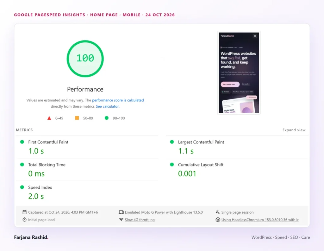The width and height of the screenshot is (324, 251).
Task: Click the green dot beside Largest Contentful Paint
Action: pyautogui.click(x=172, y=142)
